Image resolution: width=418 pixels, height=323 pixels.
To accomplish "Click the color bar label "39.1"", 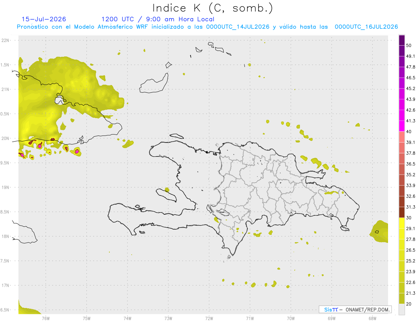I will [411, 142].
